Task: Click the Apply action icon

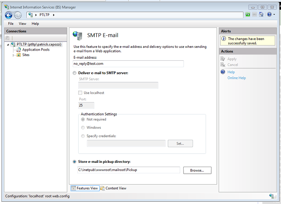Action: coord(223,59)
